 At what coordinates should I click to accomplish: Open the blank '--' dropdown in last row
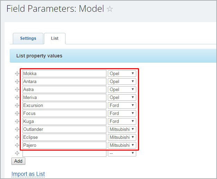click(x=122, y=153)
